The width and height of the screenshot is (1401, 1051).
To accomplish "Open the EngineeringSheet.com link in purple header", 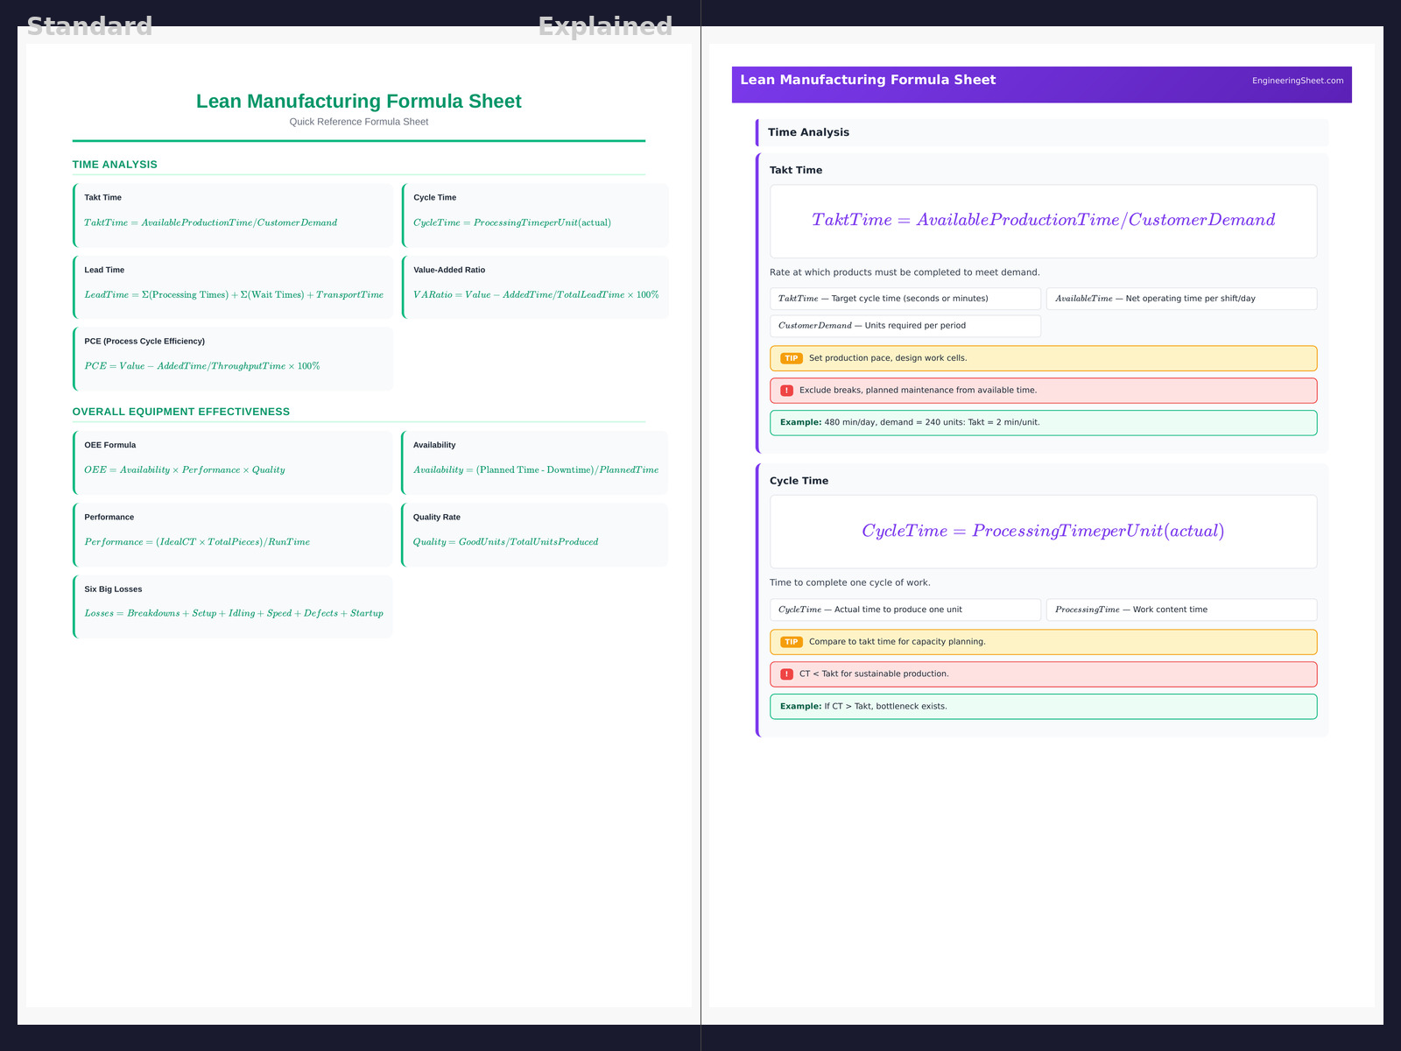I will click(x=1298, y=81).
